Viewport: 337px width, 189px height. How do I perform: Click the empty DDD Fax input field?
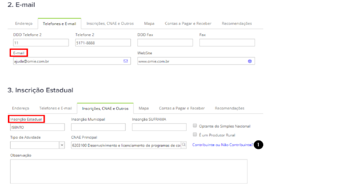165,43
